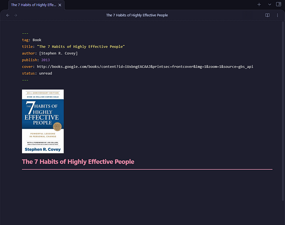Image resolution: width=285 pixels, height=225 pixels.
Task: Click the vertical scrollbar on right edge
Action: [x=283, y=111]
